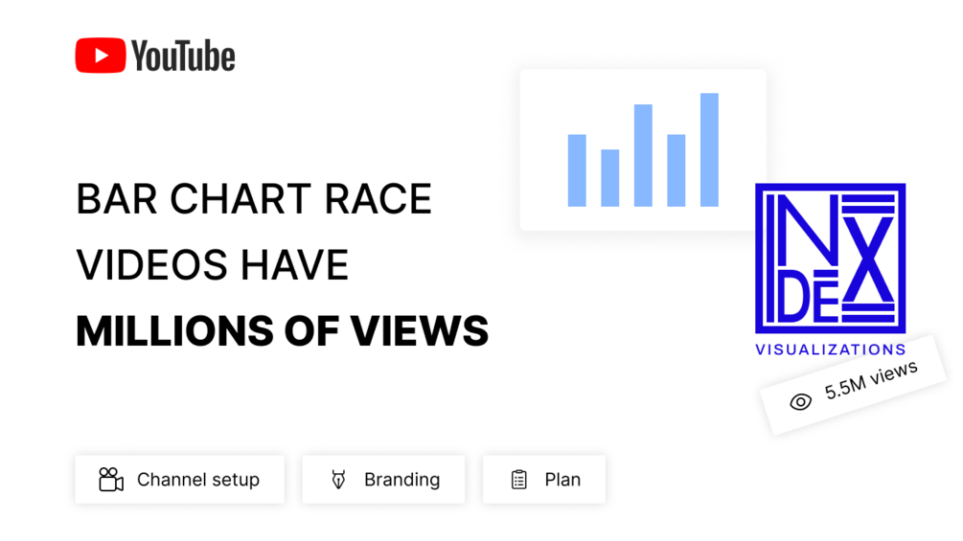
Task: Click the VISUALIZATIONS text under the logo
Action: coord(830,349)
